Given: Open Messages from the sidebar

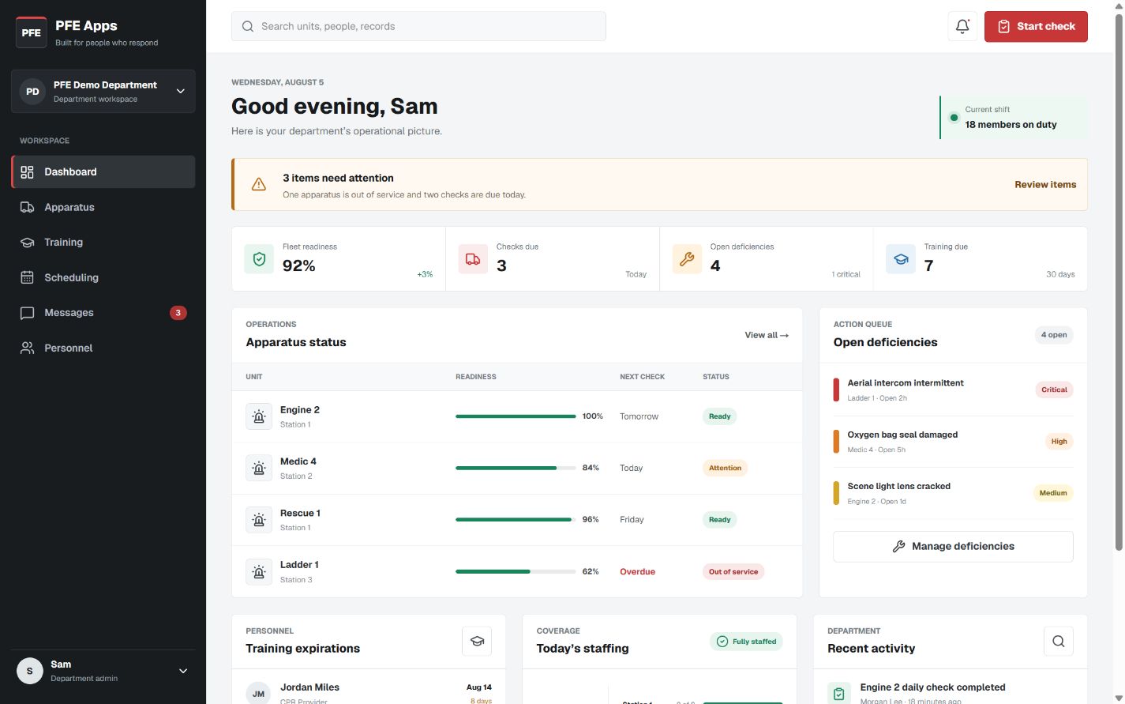Looking at the screenshot, I should (103, 313).
